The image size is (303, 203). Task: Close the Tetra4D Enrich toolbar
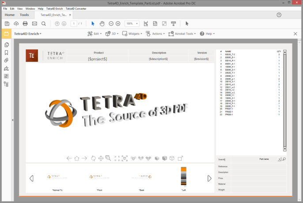(295, 34)
